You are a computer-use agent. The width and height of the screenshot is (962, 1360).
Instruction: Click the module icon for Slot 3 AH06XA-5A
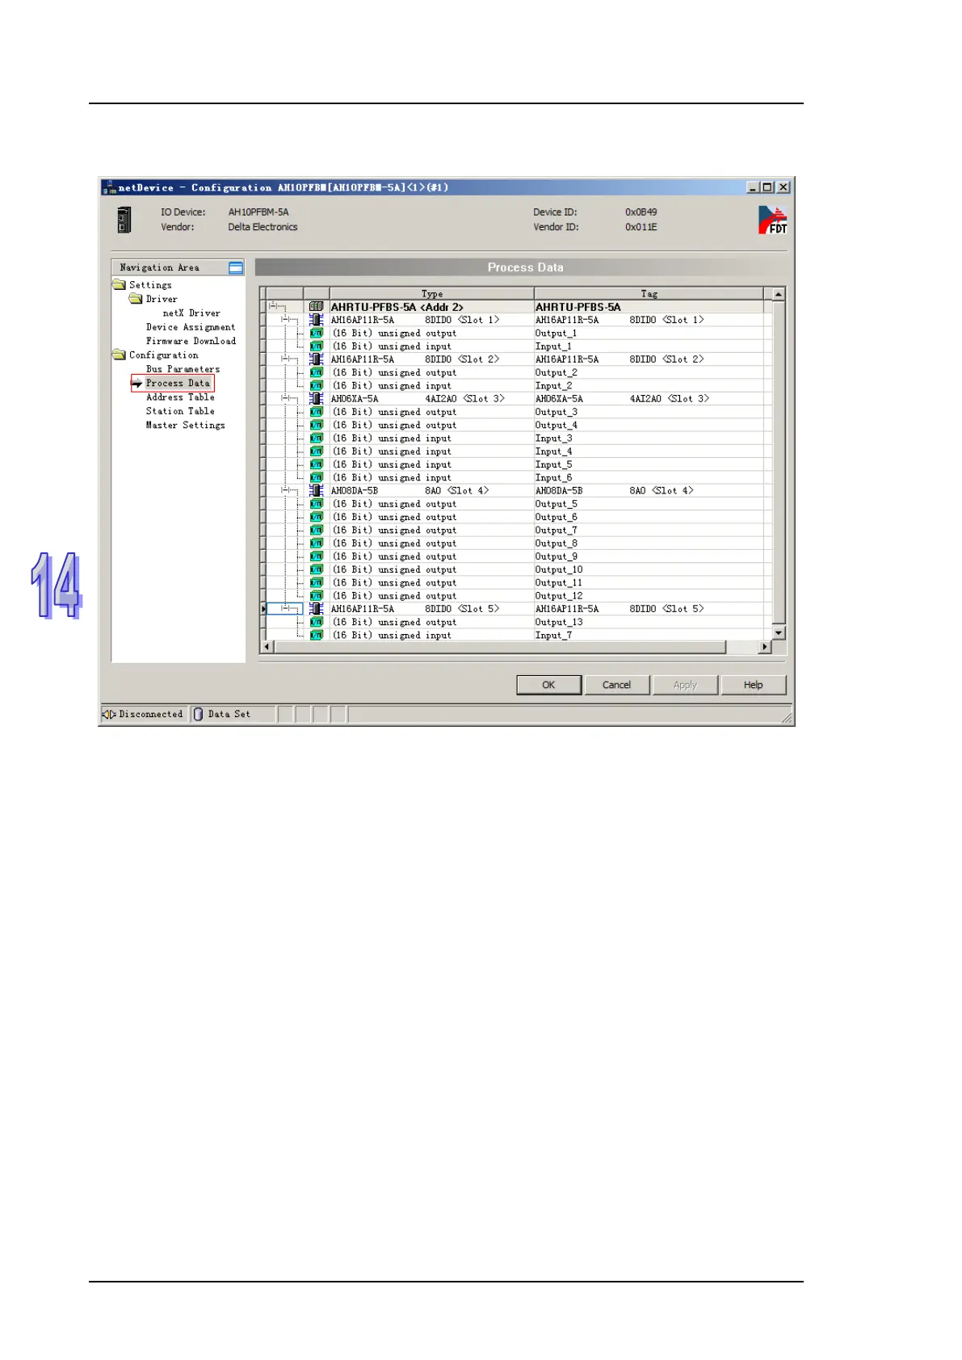[x=317, y=399]
